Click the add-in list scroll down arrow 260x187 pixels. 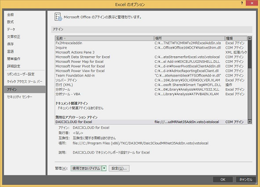tap(250, 122)
